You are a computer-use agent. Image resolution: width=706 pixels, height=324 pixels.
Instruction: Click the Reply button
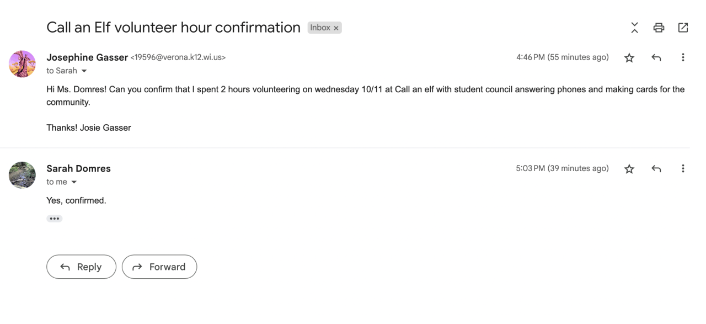point(81,267)
